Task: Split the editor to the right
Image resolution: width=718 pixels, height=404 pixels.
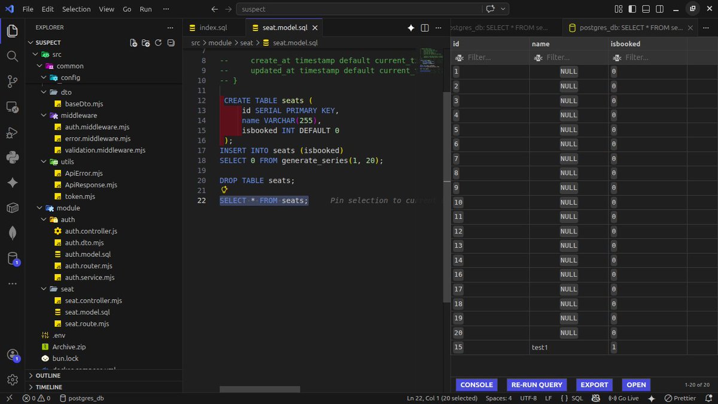Action: 425,28
